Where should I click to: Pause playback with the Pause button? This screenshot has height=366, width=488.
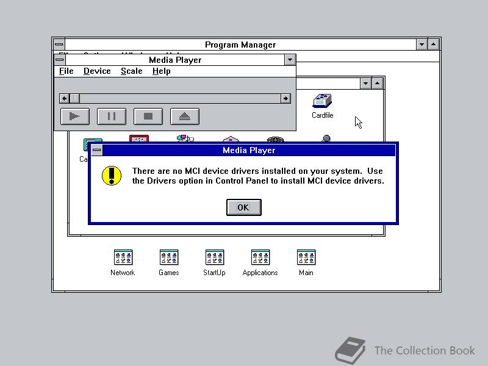coord(112,117)
